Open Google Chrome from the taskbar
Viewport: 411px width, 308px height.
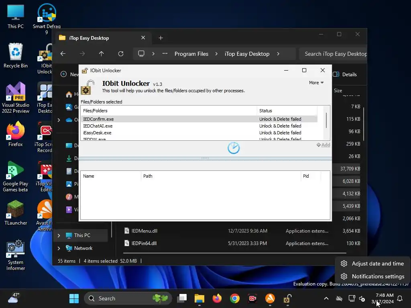click(x=234, y=298)
